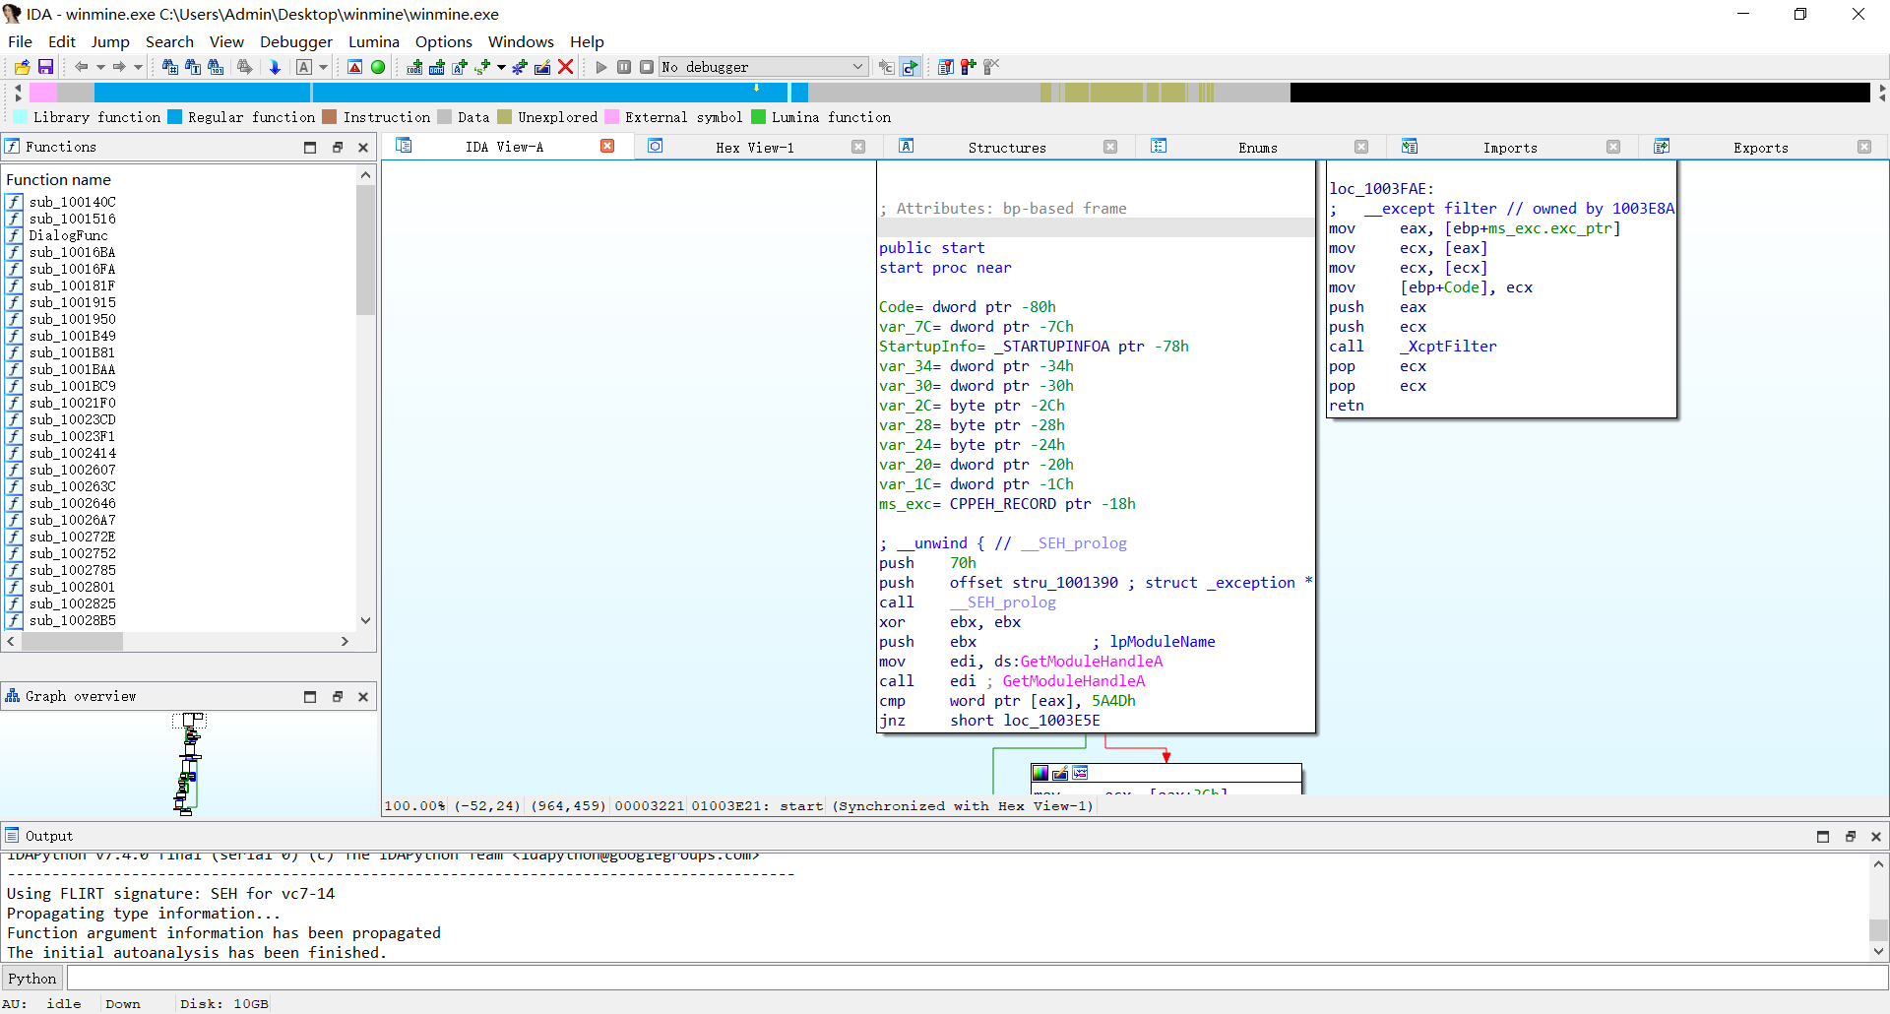Terminate process with the stop button
Image resolution: width=1890 pixels, height=1014 pixels.
pyautogui.click(x=647, y=67)
